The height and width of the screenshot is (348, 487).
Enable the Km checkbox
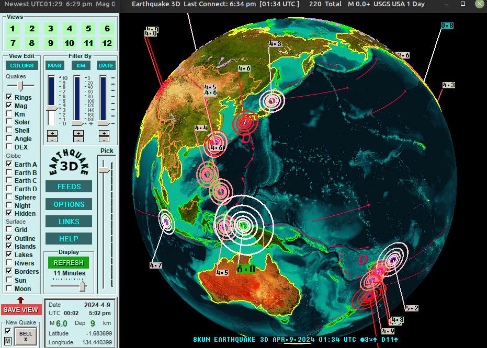pyautogui.click(x=9, y=114)
